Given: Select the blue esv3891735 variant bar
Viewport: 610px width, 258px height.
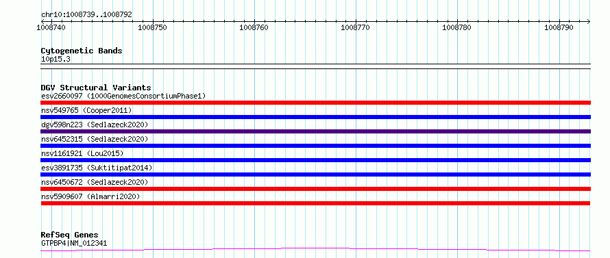Looking at the screenshot, I should pyautogui.click(x=315, y=175).
